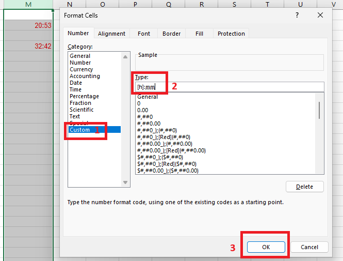This screenshot has height=261, width=343.
Task: Select format #,##0_);[Red](#,##0)
Action: tap(225, 137)
